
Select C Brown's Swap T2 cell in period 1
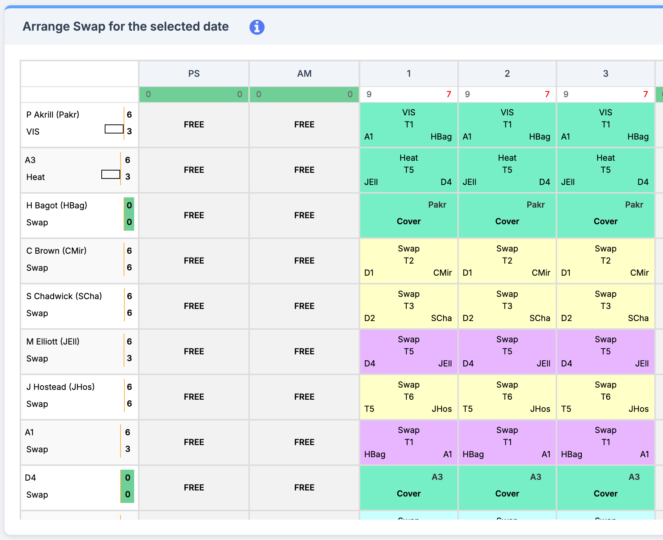point(409,261)
